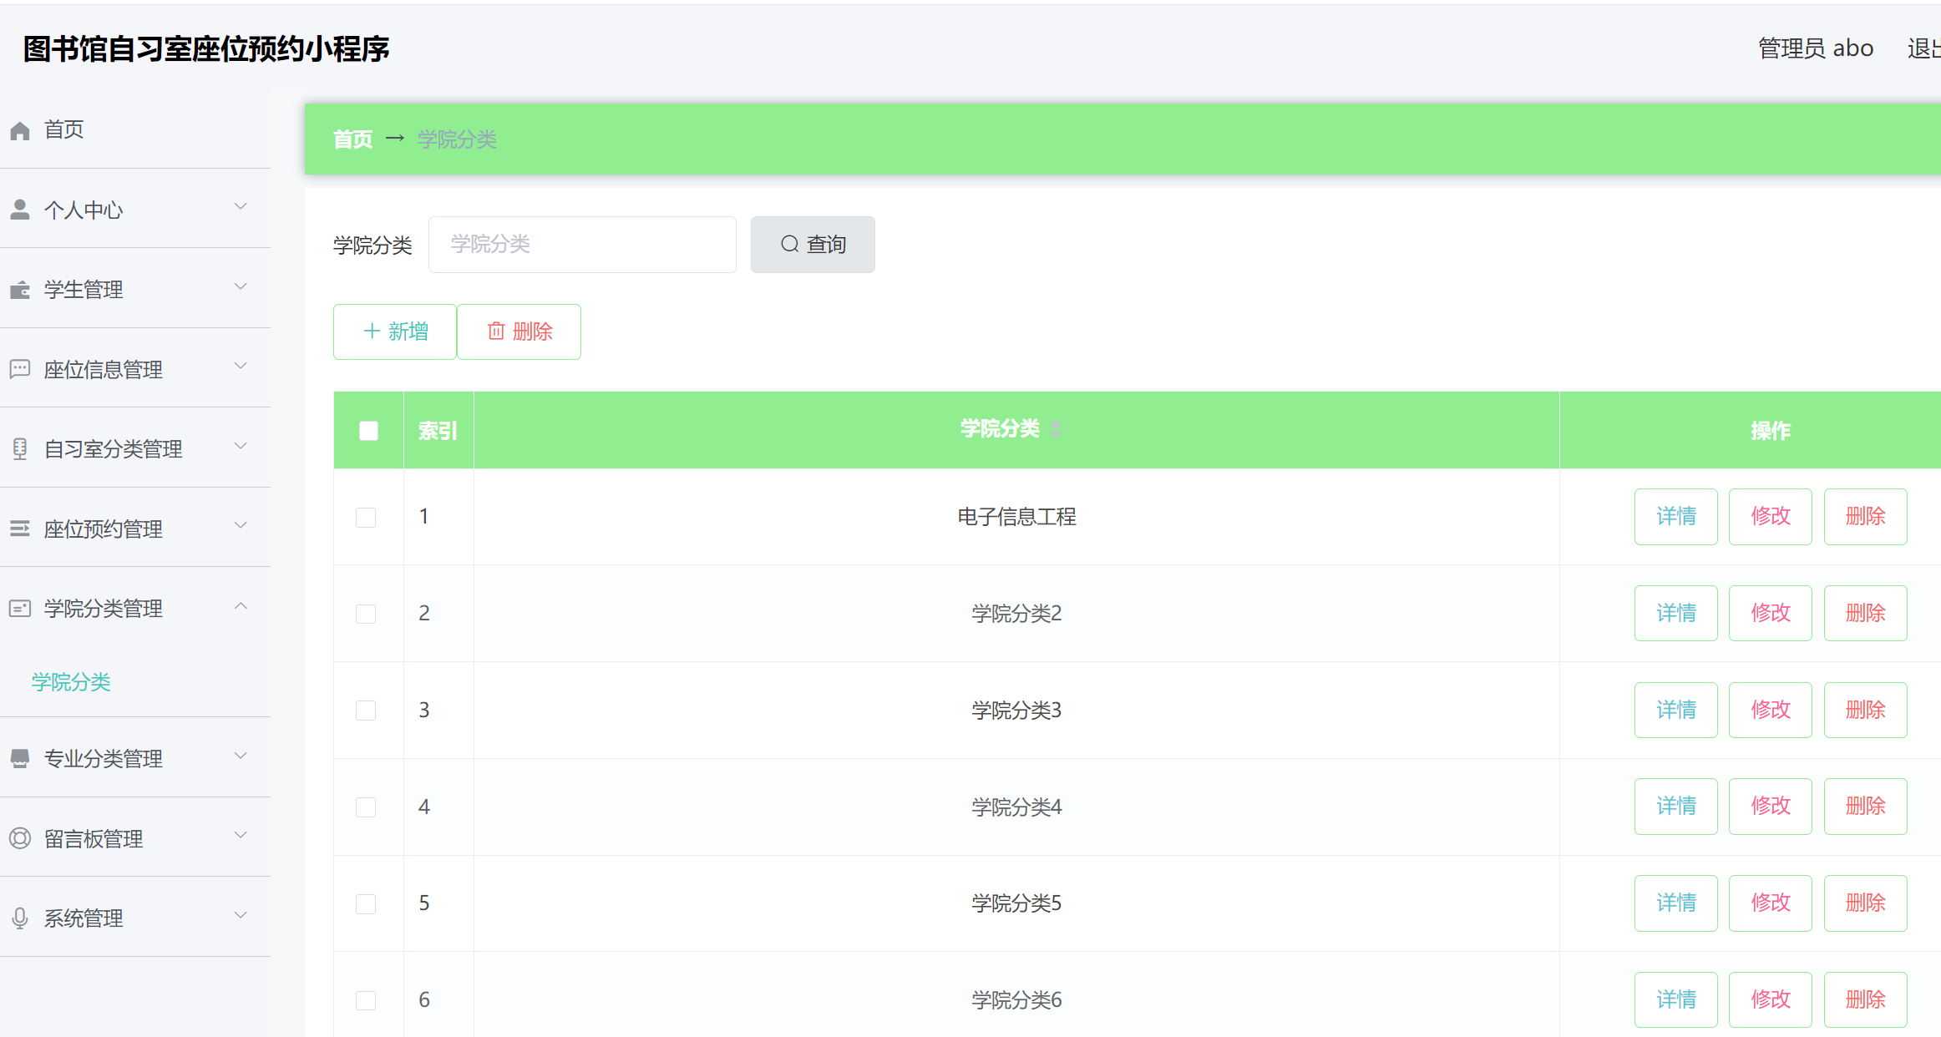Collapse the 学院分类管理 menu chevron
The width and height of the screenshot is (1941, 1037).
coord(241,606)
